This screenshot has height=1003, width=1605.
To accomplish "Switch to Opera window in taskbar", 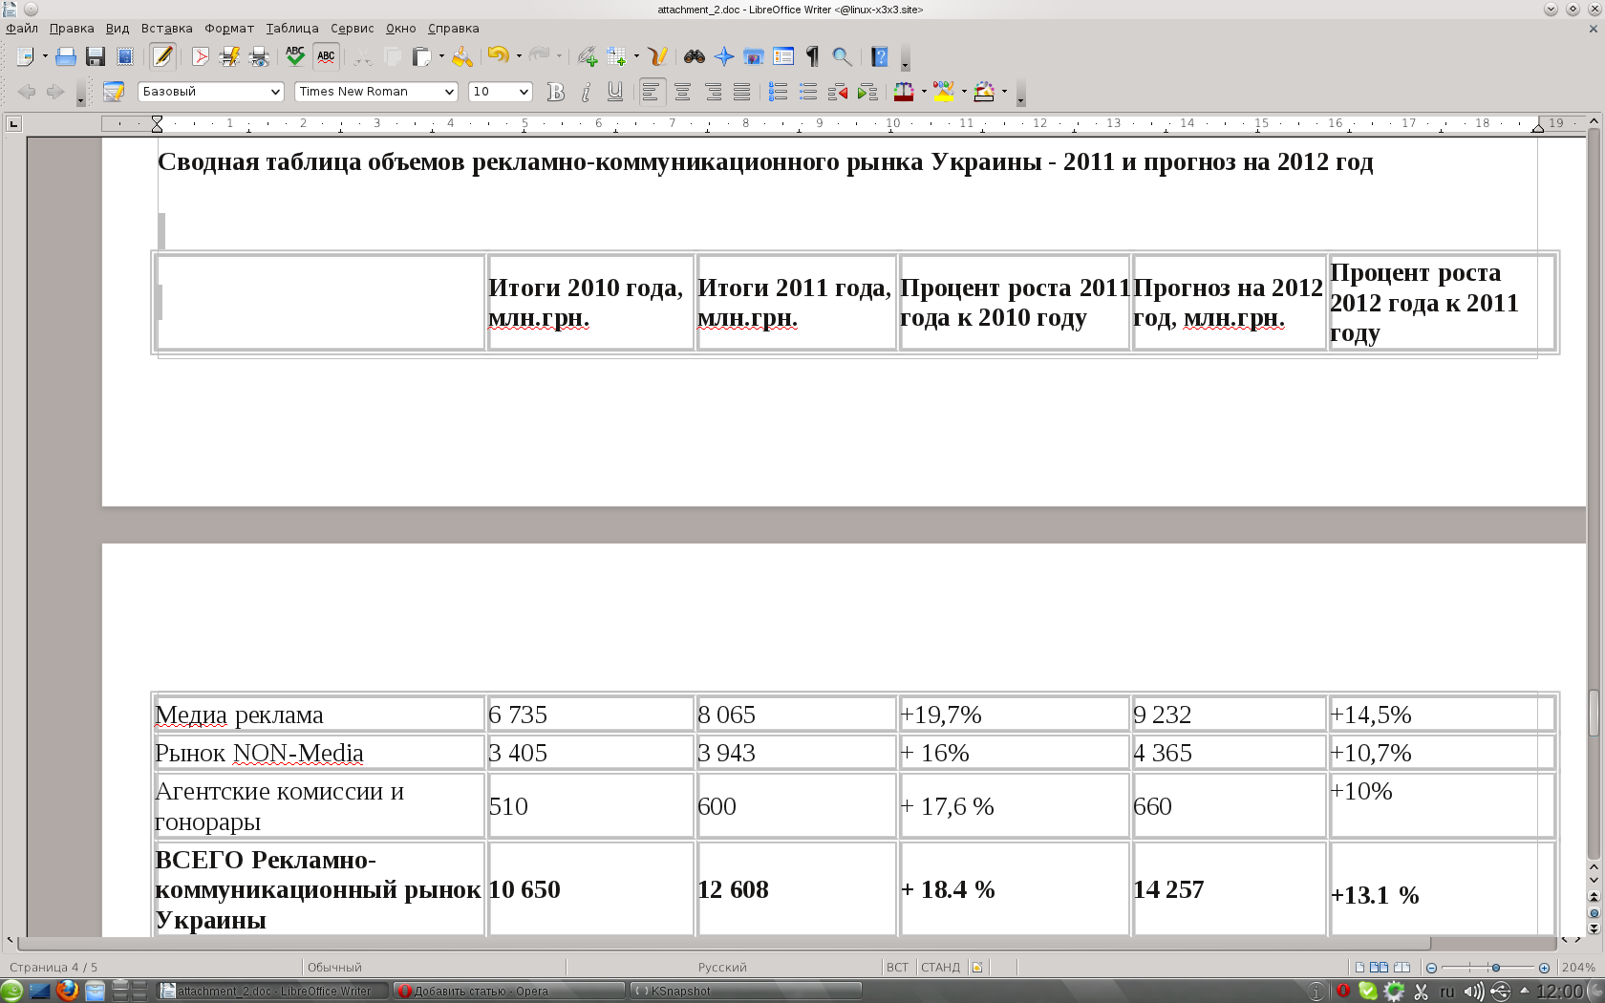I will (508, 991).
